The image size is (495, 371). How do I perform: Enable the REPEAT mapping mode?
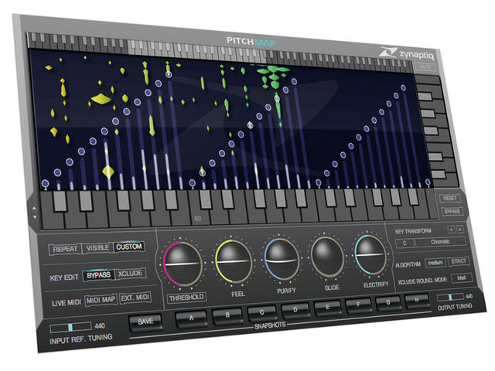click(65, 249)
